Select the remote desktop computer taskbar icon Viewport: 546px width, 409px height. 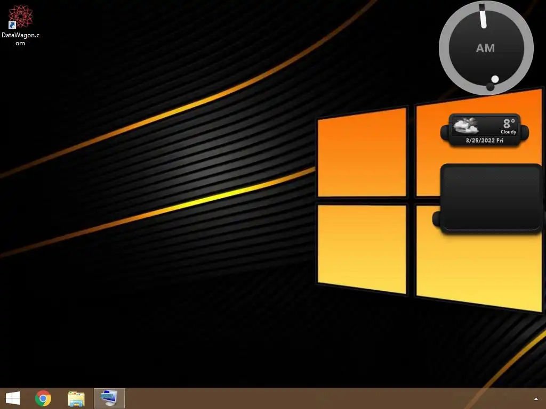click(x=109, y=398)
